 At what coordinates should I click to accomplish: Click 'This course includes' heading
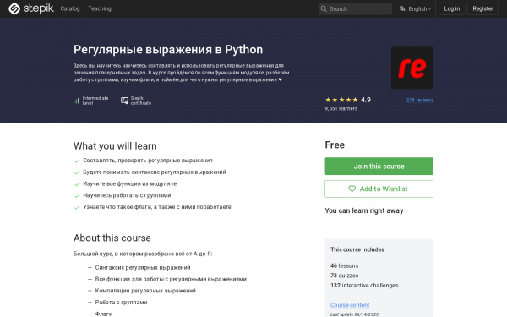coord(357,249)
